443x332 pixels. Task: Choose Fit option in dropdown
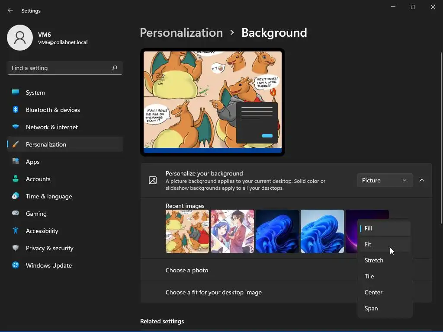tap(385, 244)
